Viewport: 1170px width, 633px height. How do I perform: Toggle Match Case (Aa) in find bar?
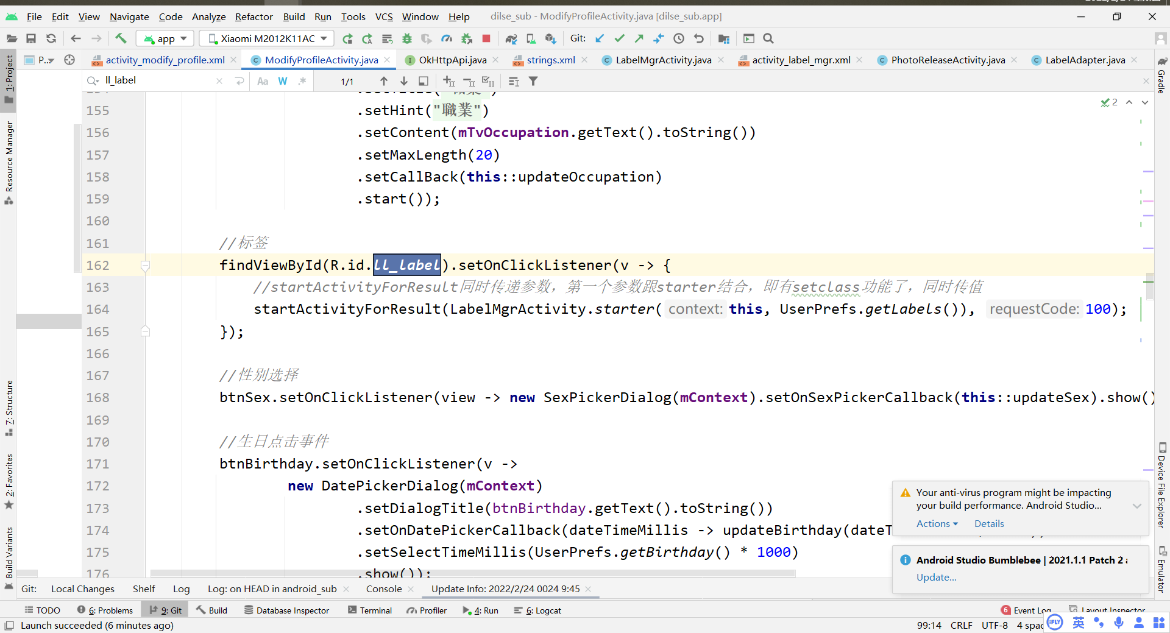click(263, 81)
